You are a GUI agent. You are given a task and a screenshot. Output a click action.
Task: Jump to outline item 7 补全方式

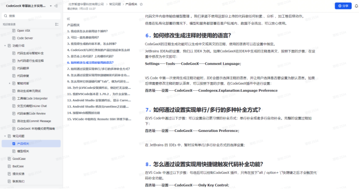[x=98, y=69]
